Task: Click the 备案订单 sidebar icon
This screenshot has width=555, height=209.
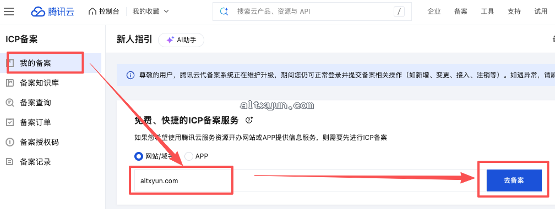Action: (10, 123)
